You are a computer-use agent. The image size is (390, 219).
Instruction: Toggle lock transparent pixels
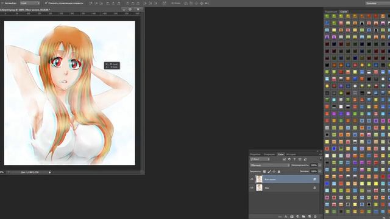tap(264, 172)
